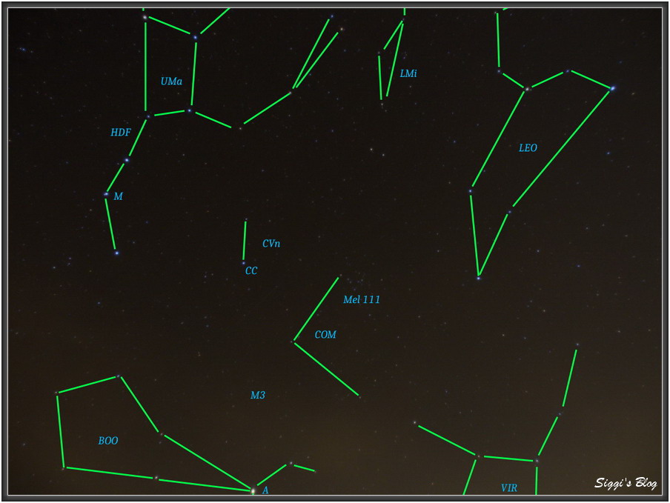
Task: Click the VIR constellation label
Action: pyautogui.click(x=509, y=488)
